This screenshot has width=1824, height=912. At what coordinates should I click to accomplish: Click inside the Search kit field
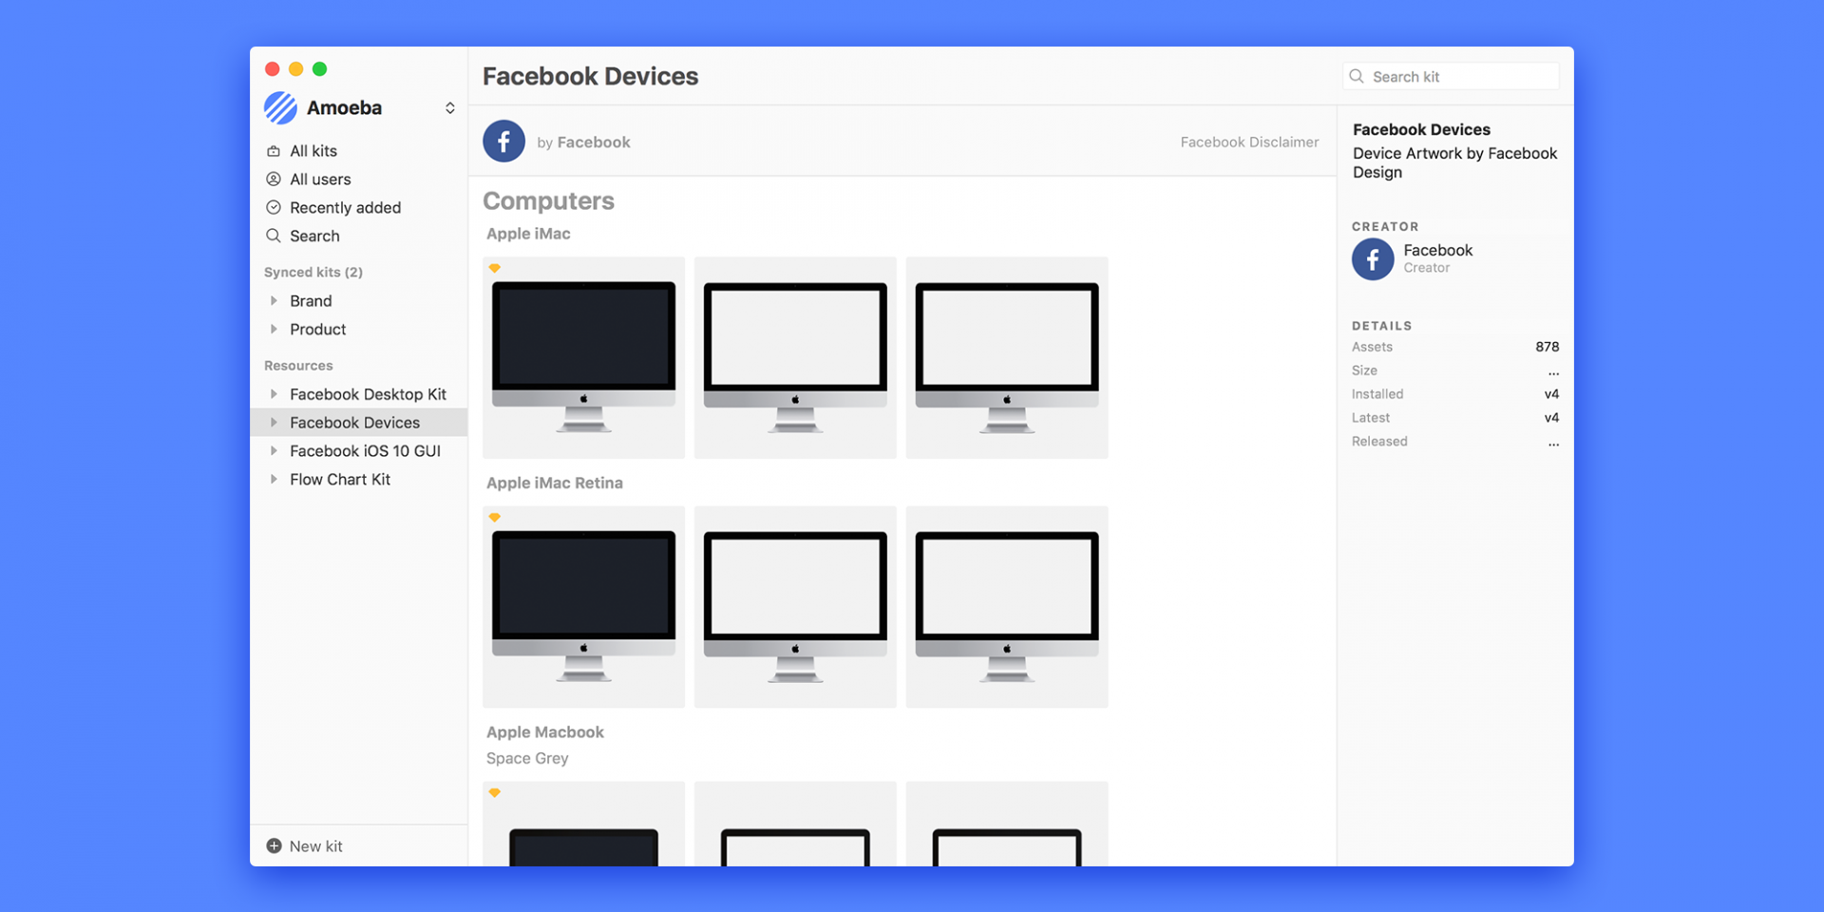[1451, 76]
